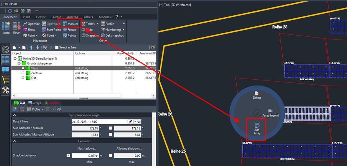
Task: Open the Field tab
Action: click(19, 103)
